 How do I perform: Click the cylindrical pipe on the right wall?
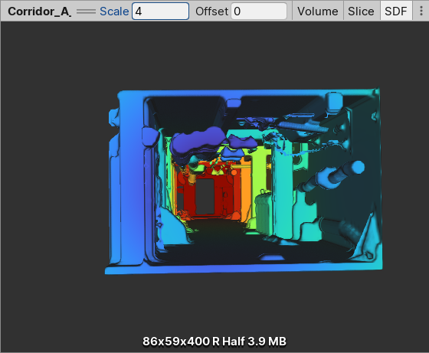point(332,177)
